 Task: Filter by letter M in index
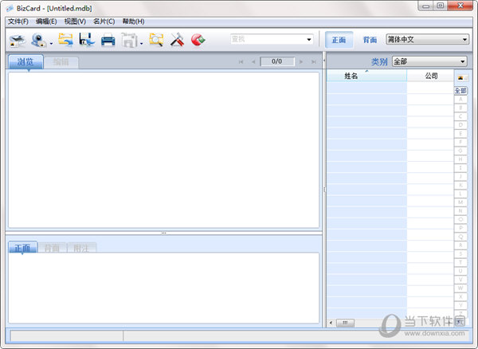pos(460,202)
